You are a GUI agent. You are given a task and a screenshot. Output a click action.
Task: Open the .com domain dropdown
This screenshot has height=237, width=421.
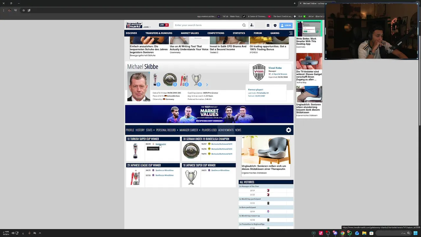[147, 27]
